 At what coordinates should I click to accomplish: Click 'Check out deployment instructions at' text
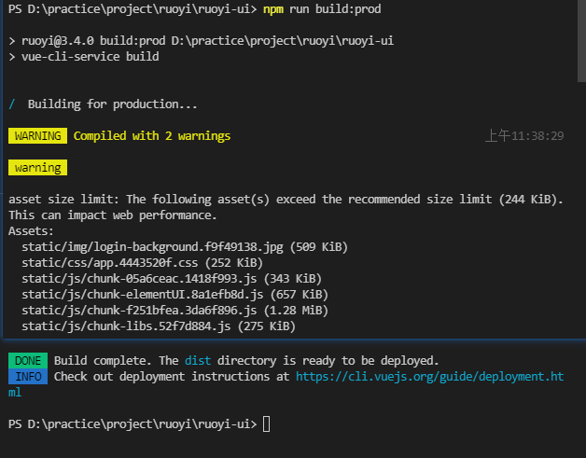172,377
